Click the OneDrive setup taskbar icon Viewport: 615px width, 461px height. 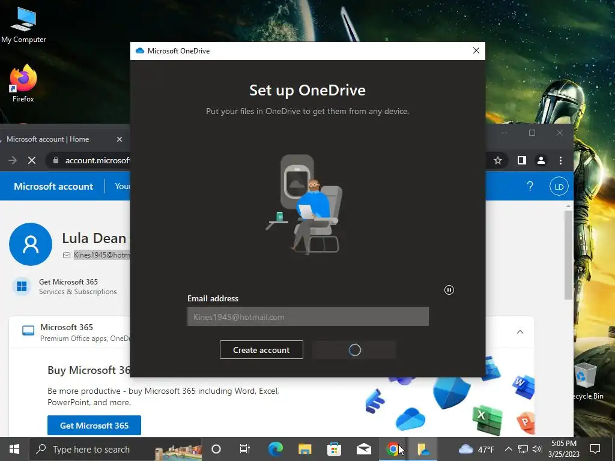[x=423, y=449]
